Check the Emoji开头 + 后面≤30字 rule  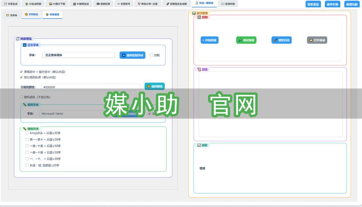point(27,133)
